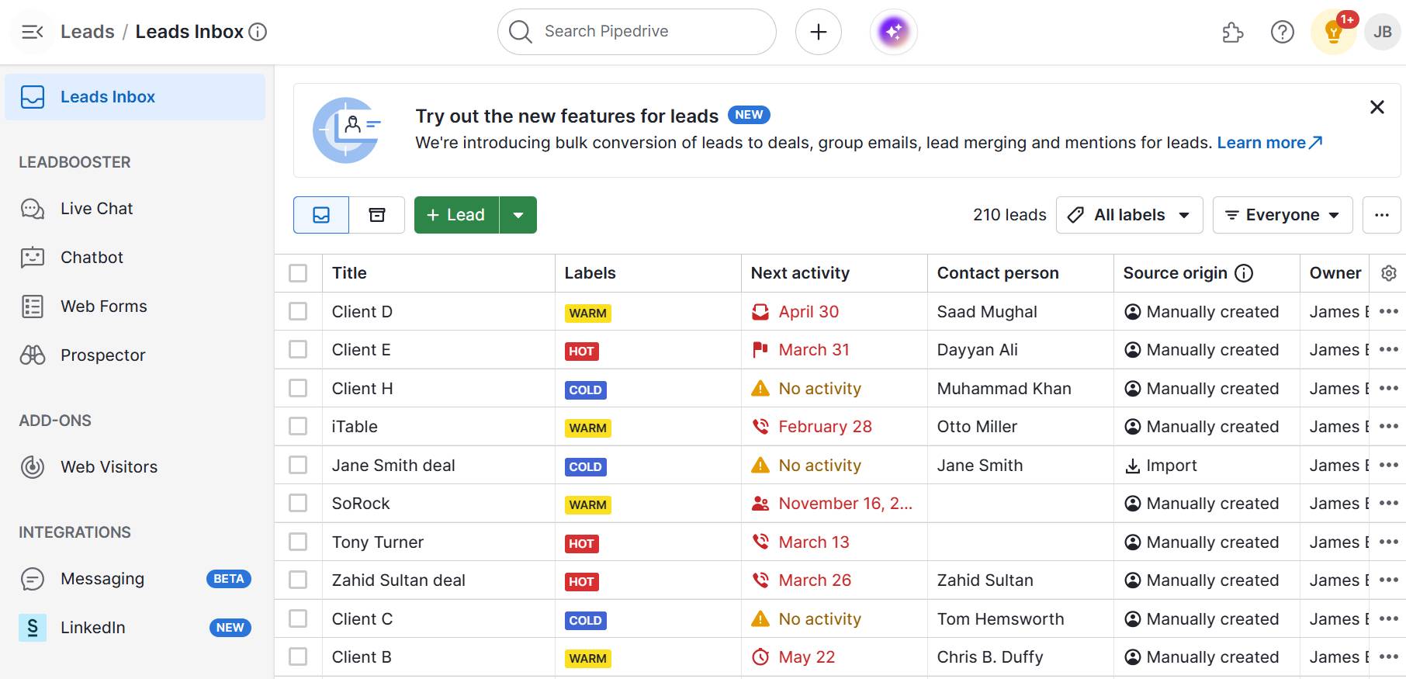This screenshot has width=1406, height=679.
Task: Open the All labels filter dropdown
Action: tap(1129, 215)
